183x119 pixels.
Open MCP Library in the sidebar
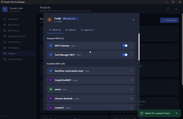(x=18, y=25)
